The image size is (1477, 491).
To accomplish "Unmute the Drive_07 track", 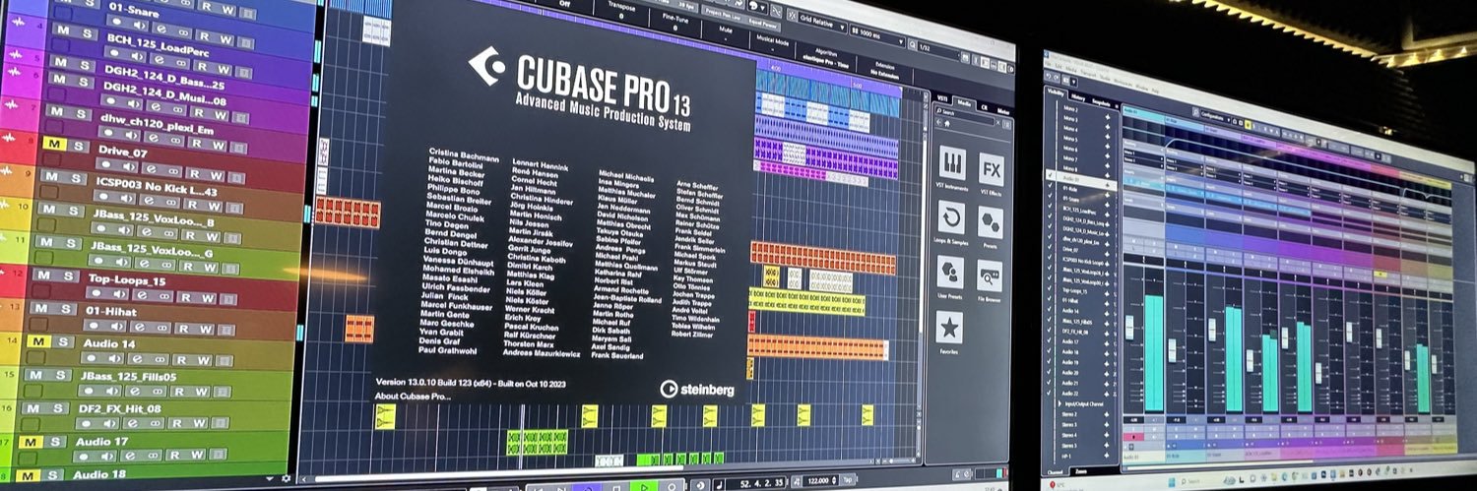I will point(52,143).
